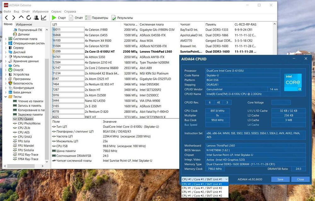This screenshot has width=315, height=201.
Task: Select FPU Mandel test
Action: (x=26, y=146)
